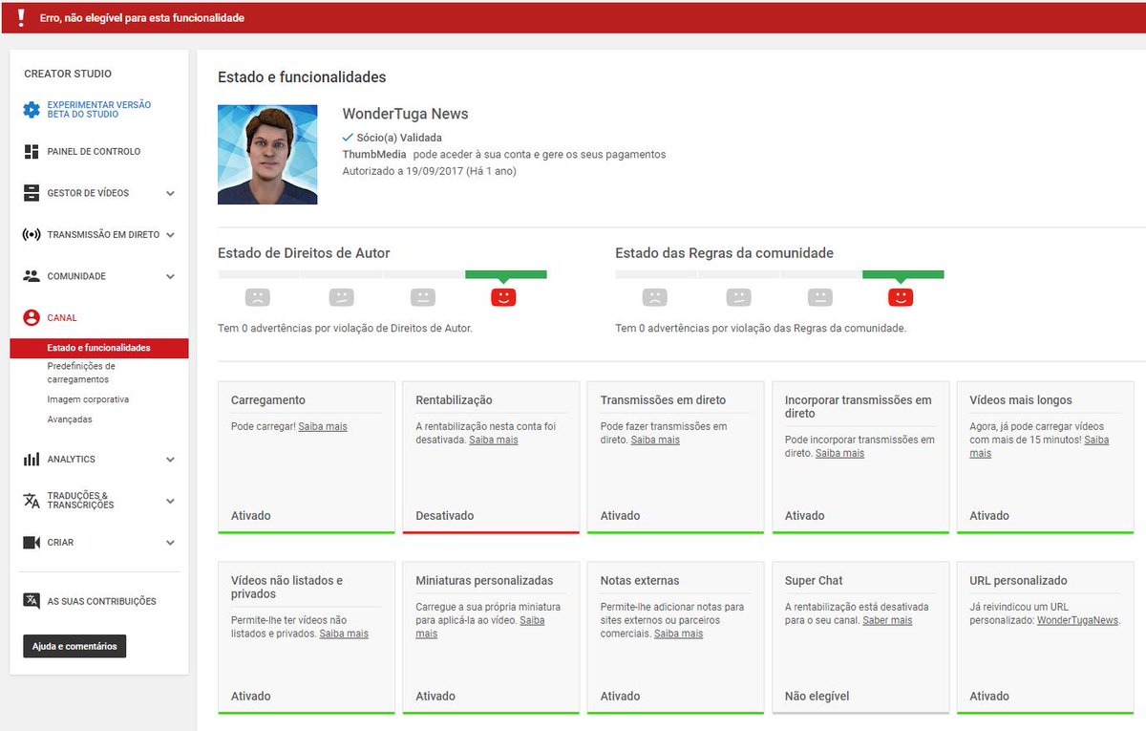The width and height of the screenshot is (1146, 731).
Task: Select Estado e funcionalidades submenu item
Action: click(99, 348)
